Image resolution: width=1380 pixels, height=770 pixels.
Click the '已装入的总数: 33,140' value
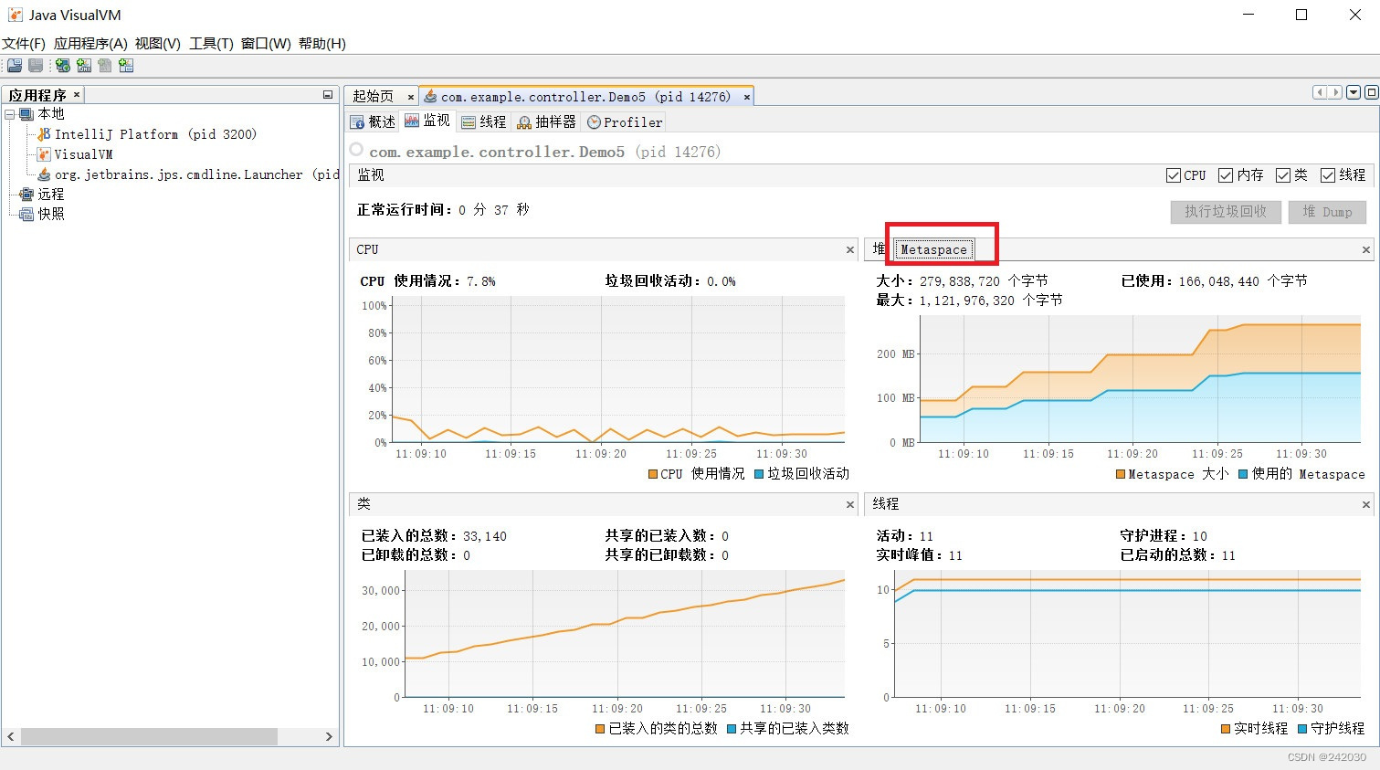434,536
